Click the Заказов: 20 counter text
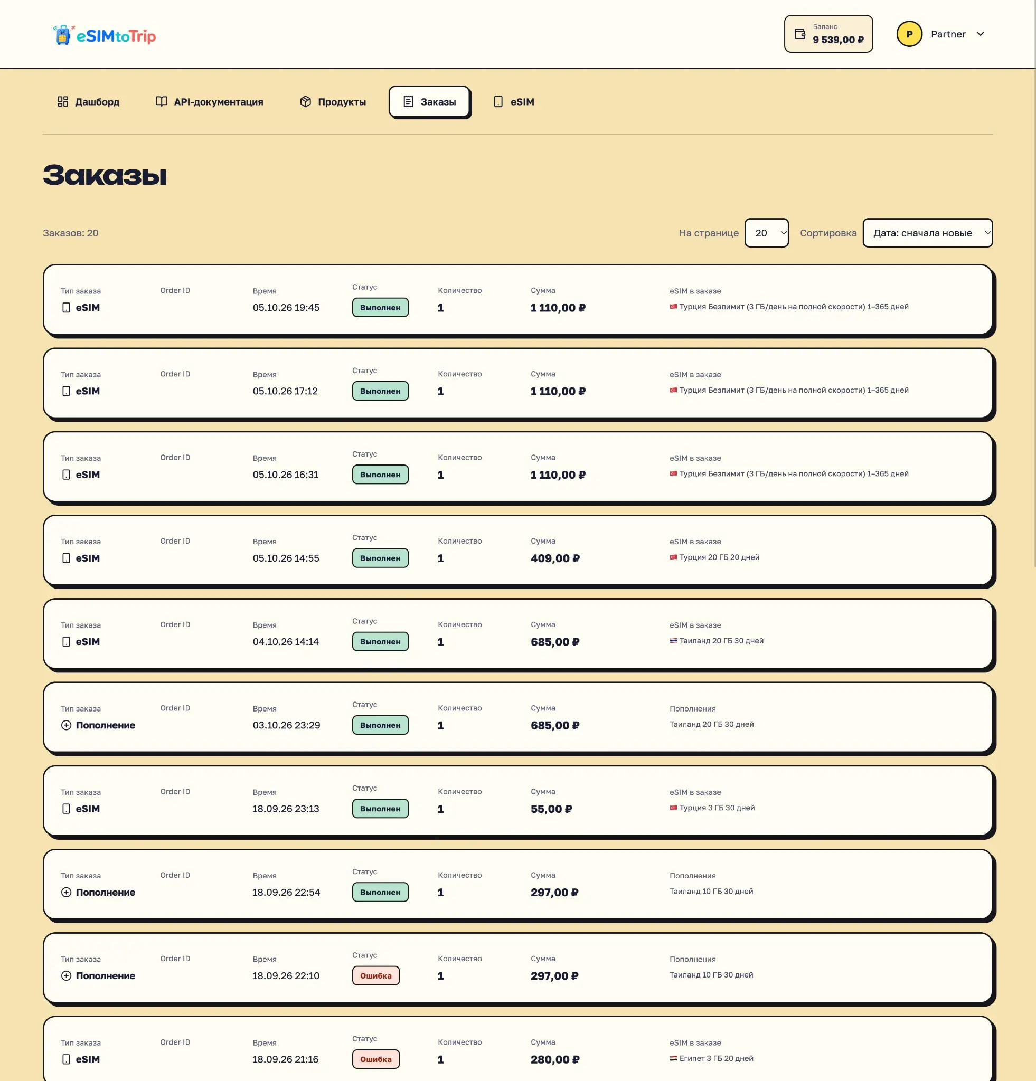The width and height of the screenshot is (1036, 1081). click(71, 233)
